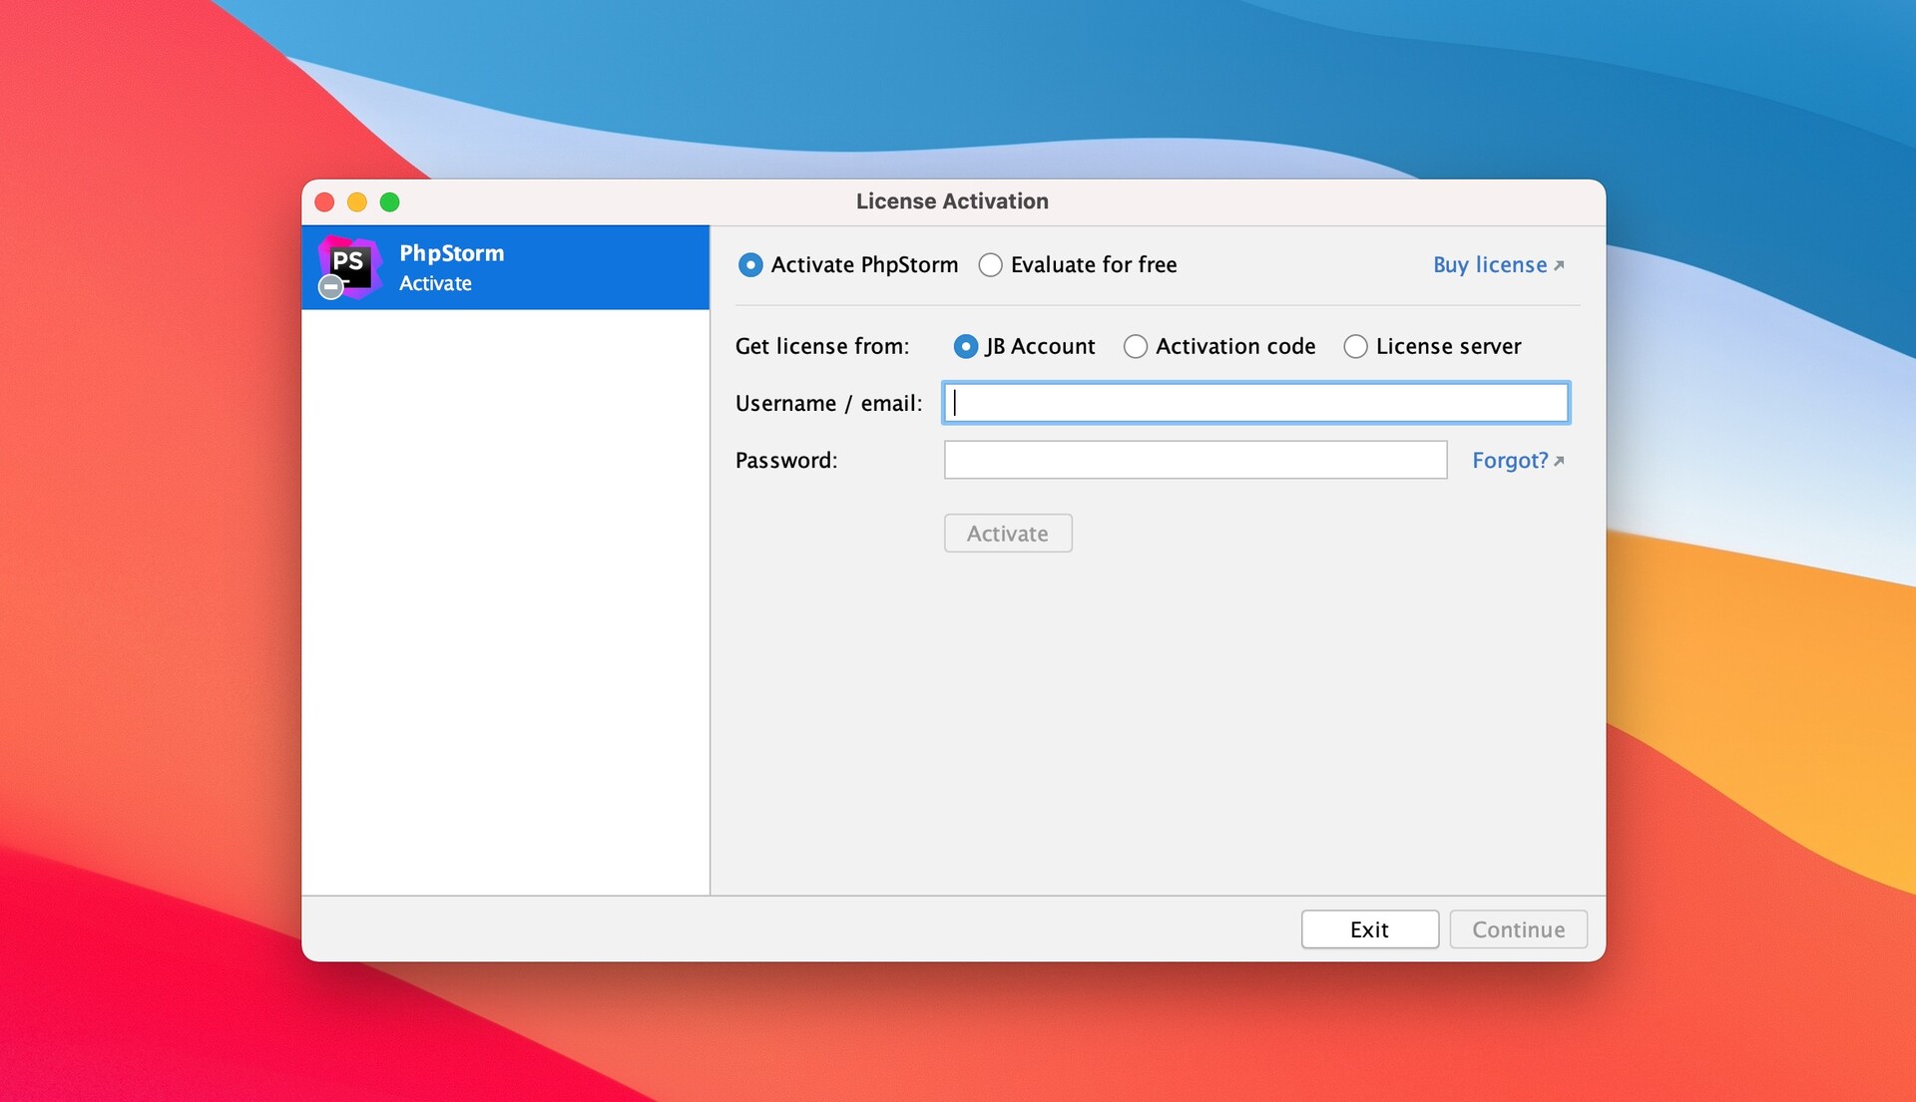Click the Activate button
Viewport: 1916px width, 1102px height.
(x=1008, y=534)
